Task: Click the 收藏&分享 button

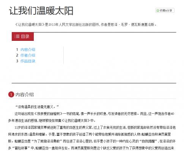Action: (x=165, y=11)
